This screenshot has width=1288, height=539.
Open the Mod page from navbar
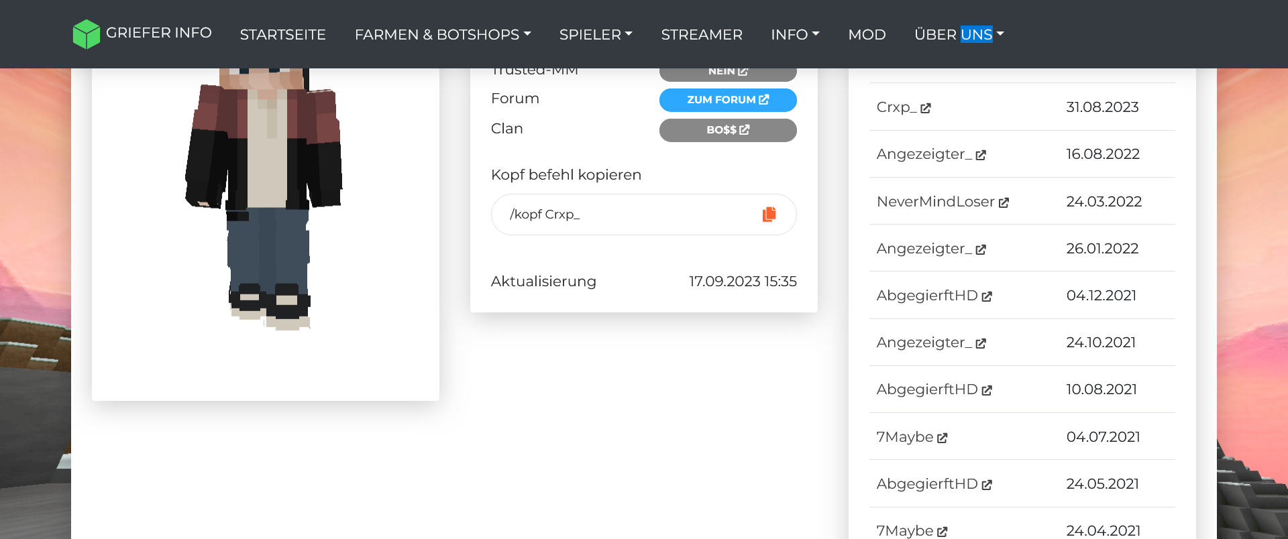[867, 34]
